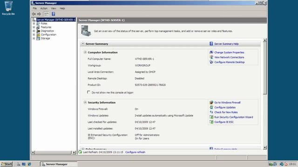Click the View Network Connections icon
298x167 pixels.
coord(211,57)
